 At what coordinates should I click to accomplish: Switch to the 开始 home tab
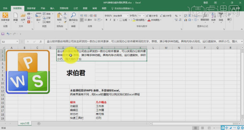pyautogui.click(x=43, y=8)
